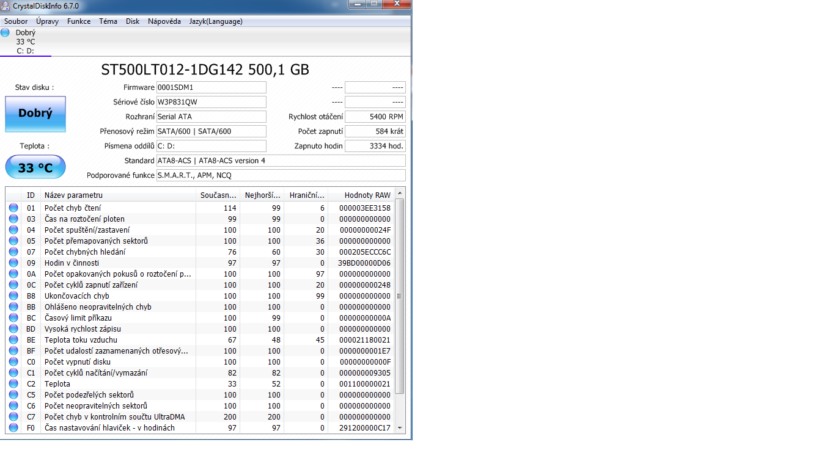Click status orb for row BE Teplota toku vzduchu
Screen dimensions: 835x469
[x=13, y=340]
